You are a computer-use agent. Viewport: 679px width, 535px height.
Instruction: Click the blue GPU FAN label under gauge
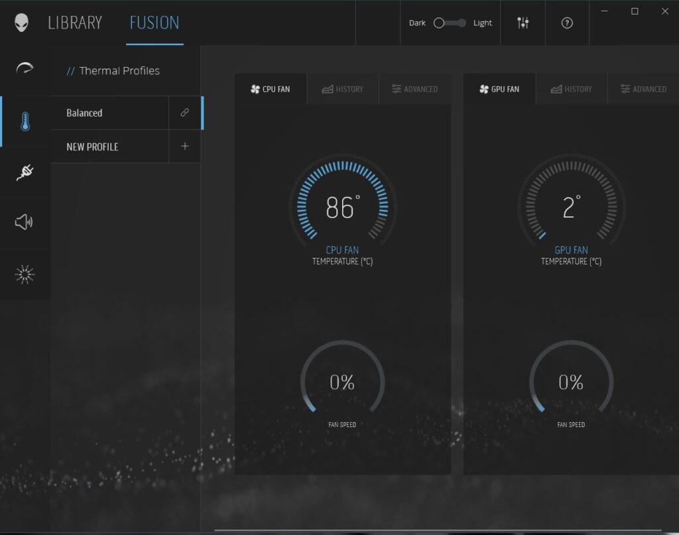point(571,250)
